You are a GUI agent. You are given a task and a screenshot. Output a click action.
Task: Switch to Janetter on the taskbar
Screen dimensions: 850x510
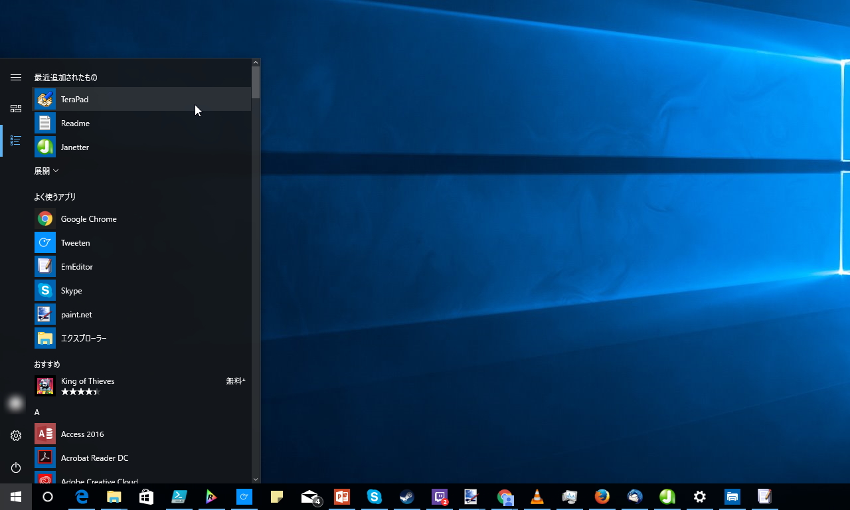(x=667, y=497)
